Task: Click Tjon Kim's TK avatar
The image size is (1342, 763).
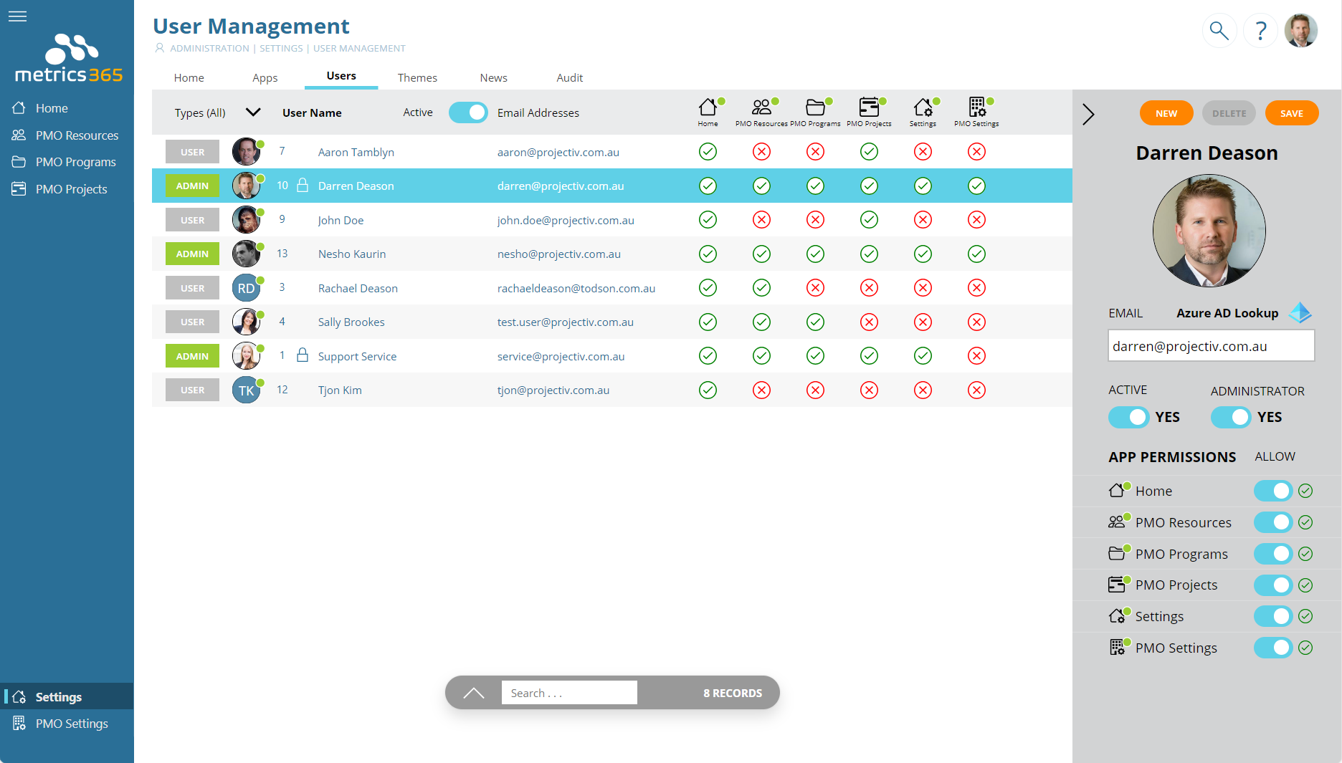Action: (x=246, y=390)
